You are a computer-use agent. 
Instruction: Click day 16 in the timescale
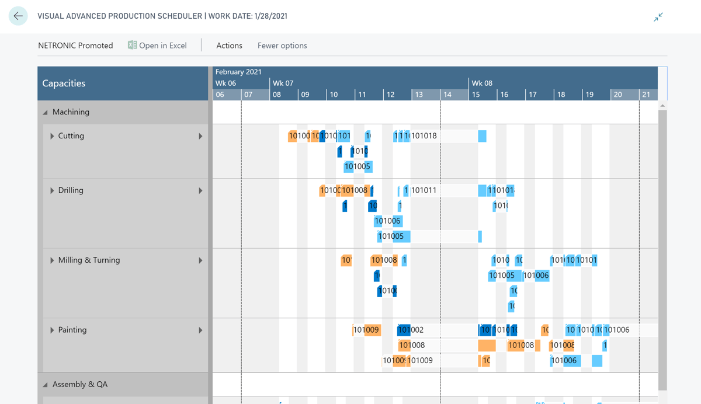[x=511, y=95]
